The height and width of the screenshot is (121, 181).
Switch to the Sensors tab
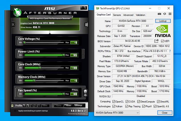pyautogui.click(x=117, y=15)
